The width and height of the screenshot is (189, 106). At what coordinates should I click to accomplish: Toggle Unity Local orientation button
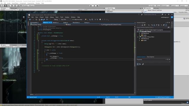[31, 6]
